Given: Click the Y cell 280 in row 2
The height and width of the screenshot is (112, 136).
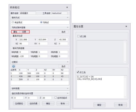Looking at the screenshot, I should click(31, 76).
